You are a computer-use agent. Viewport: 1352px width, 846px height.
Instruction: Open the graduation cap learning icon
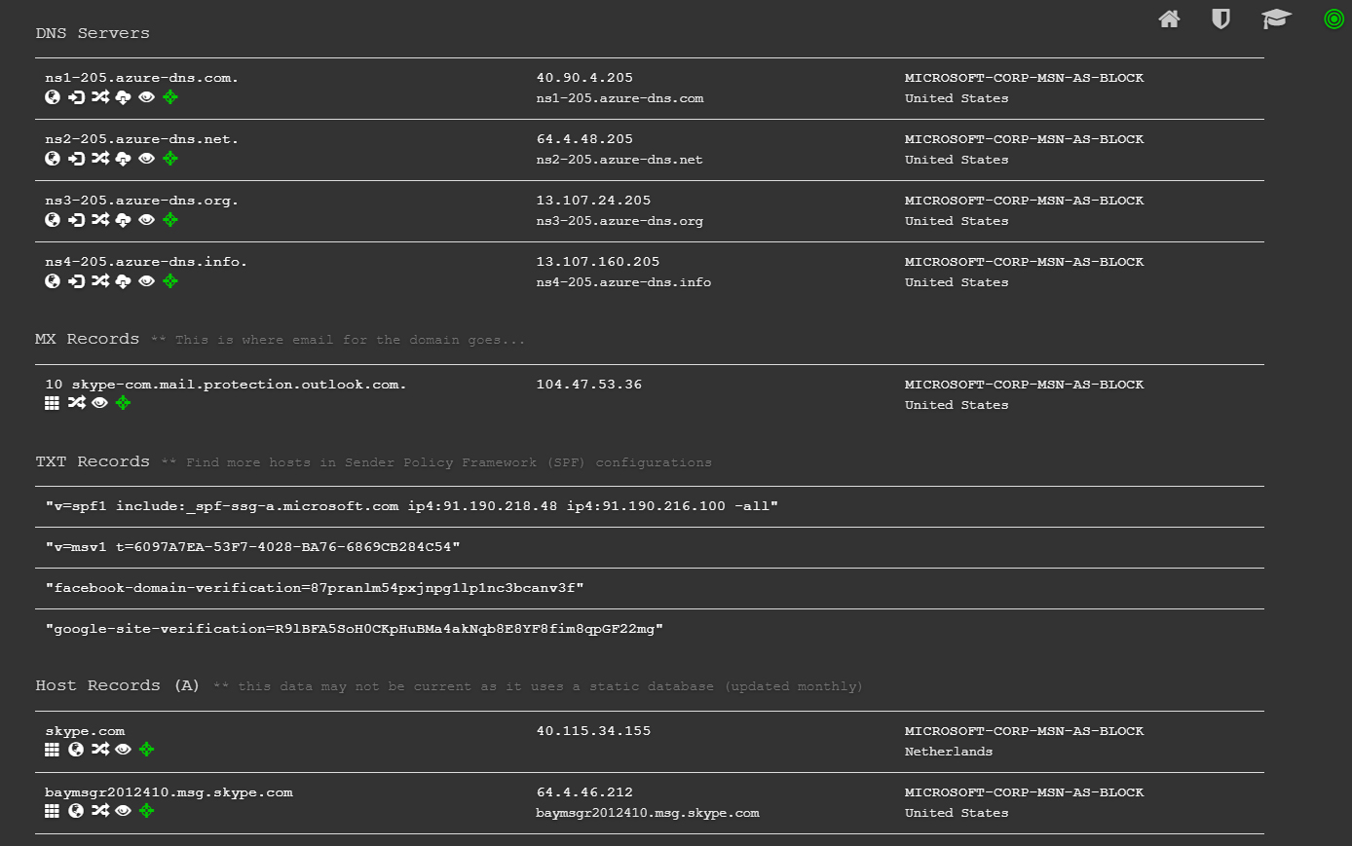[1276, 18]
